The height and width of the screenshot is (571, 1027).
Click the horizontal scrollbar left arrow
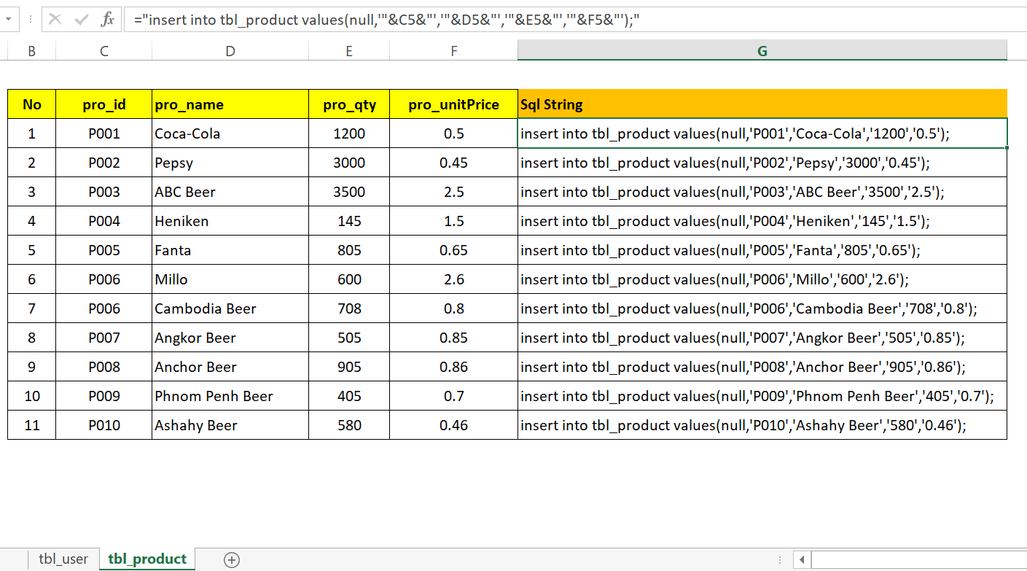[802, 560]
